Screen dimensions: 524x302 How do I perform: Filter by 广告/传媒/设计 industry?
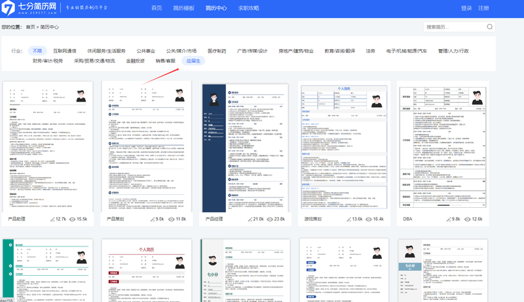coord(252,51)
